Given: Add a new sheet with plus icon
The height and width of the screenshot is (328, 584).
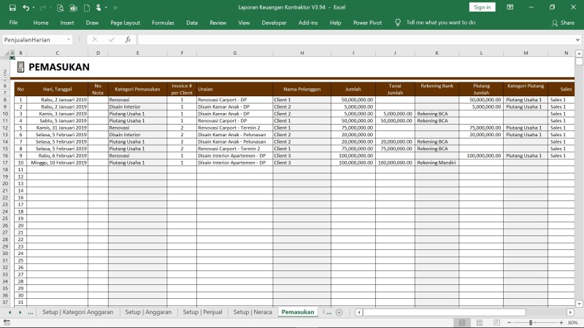Looking at the screenshot, I should [x=339, y=313].
